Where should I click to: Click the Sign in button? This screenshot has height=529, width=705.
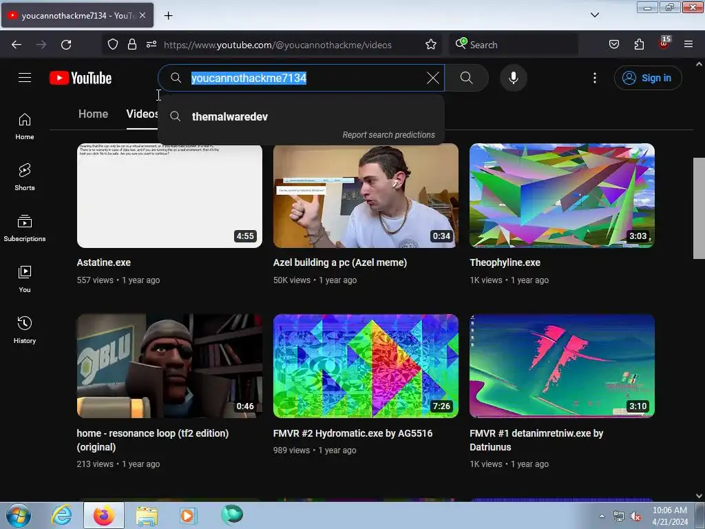coord(647,78)
